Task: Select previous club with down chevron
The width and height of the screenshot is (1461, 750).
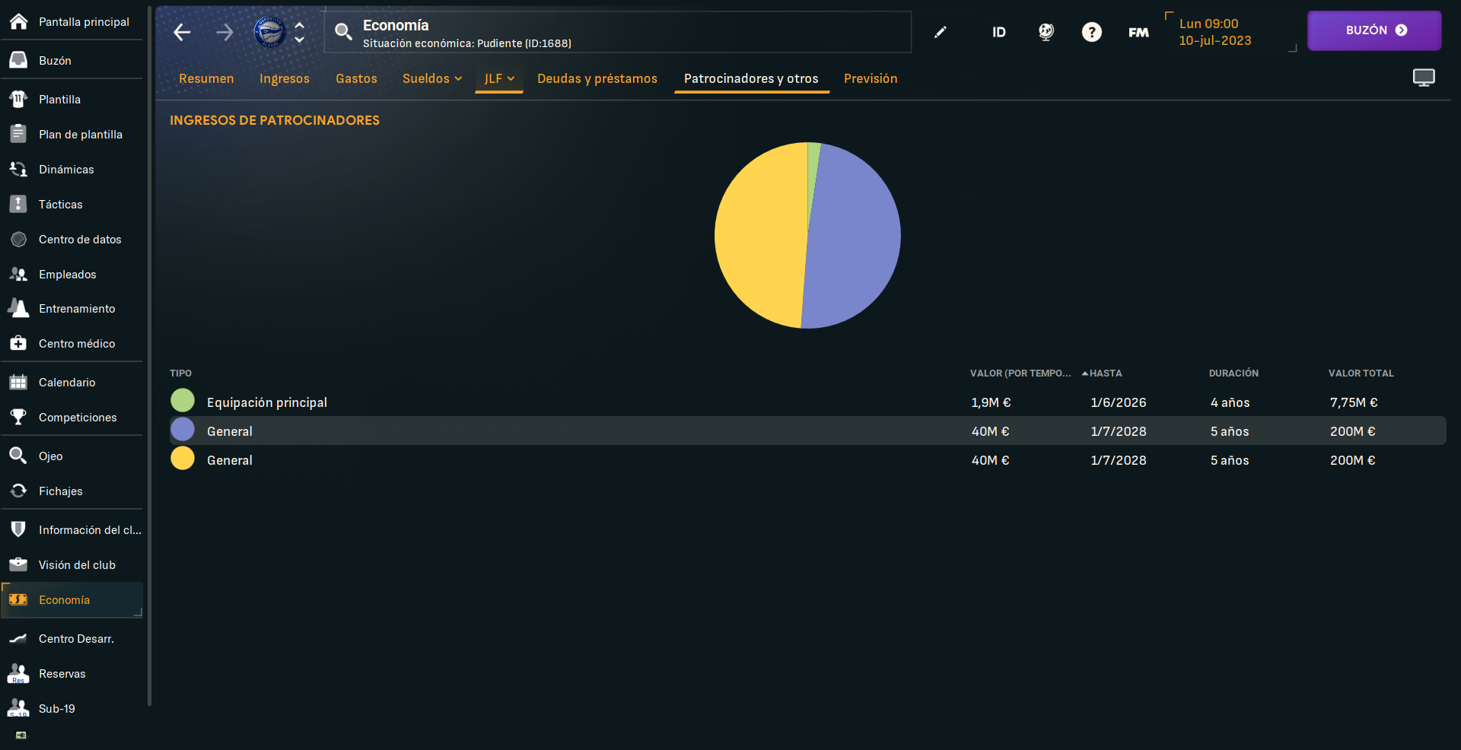Action: click(300, 40)
